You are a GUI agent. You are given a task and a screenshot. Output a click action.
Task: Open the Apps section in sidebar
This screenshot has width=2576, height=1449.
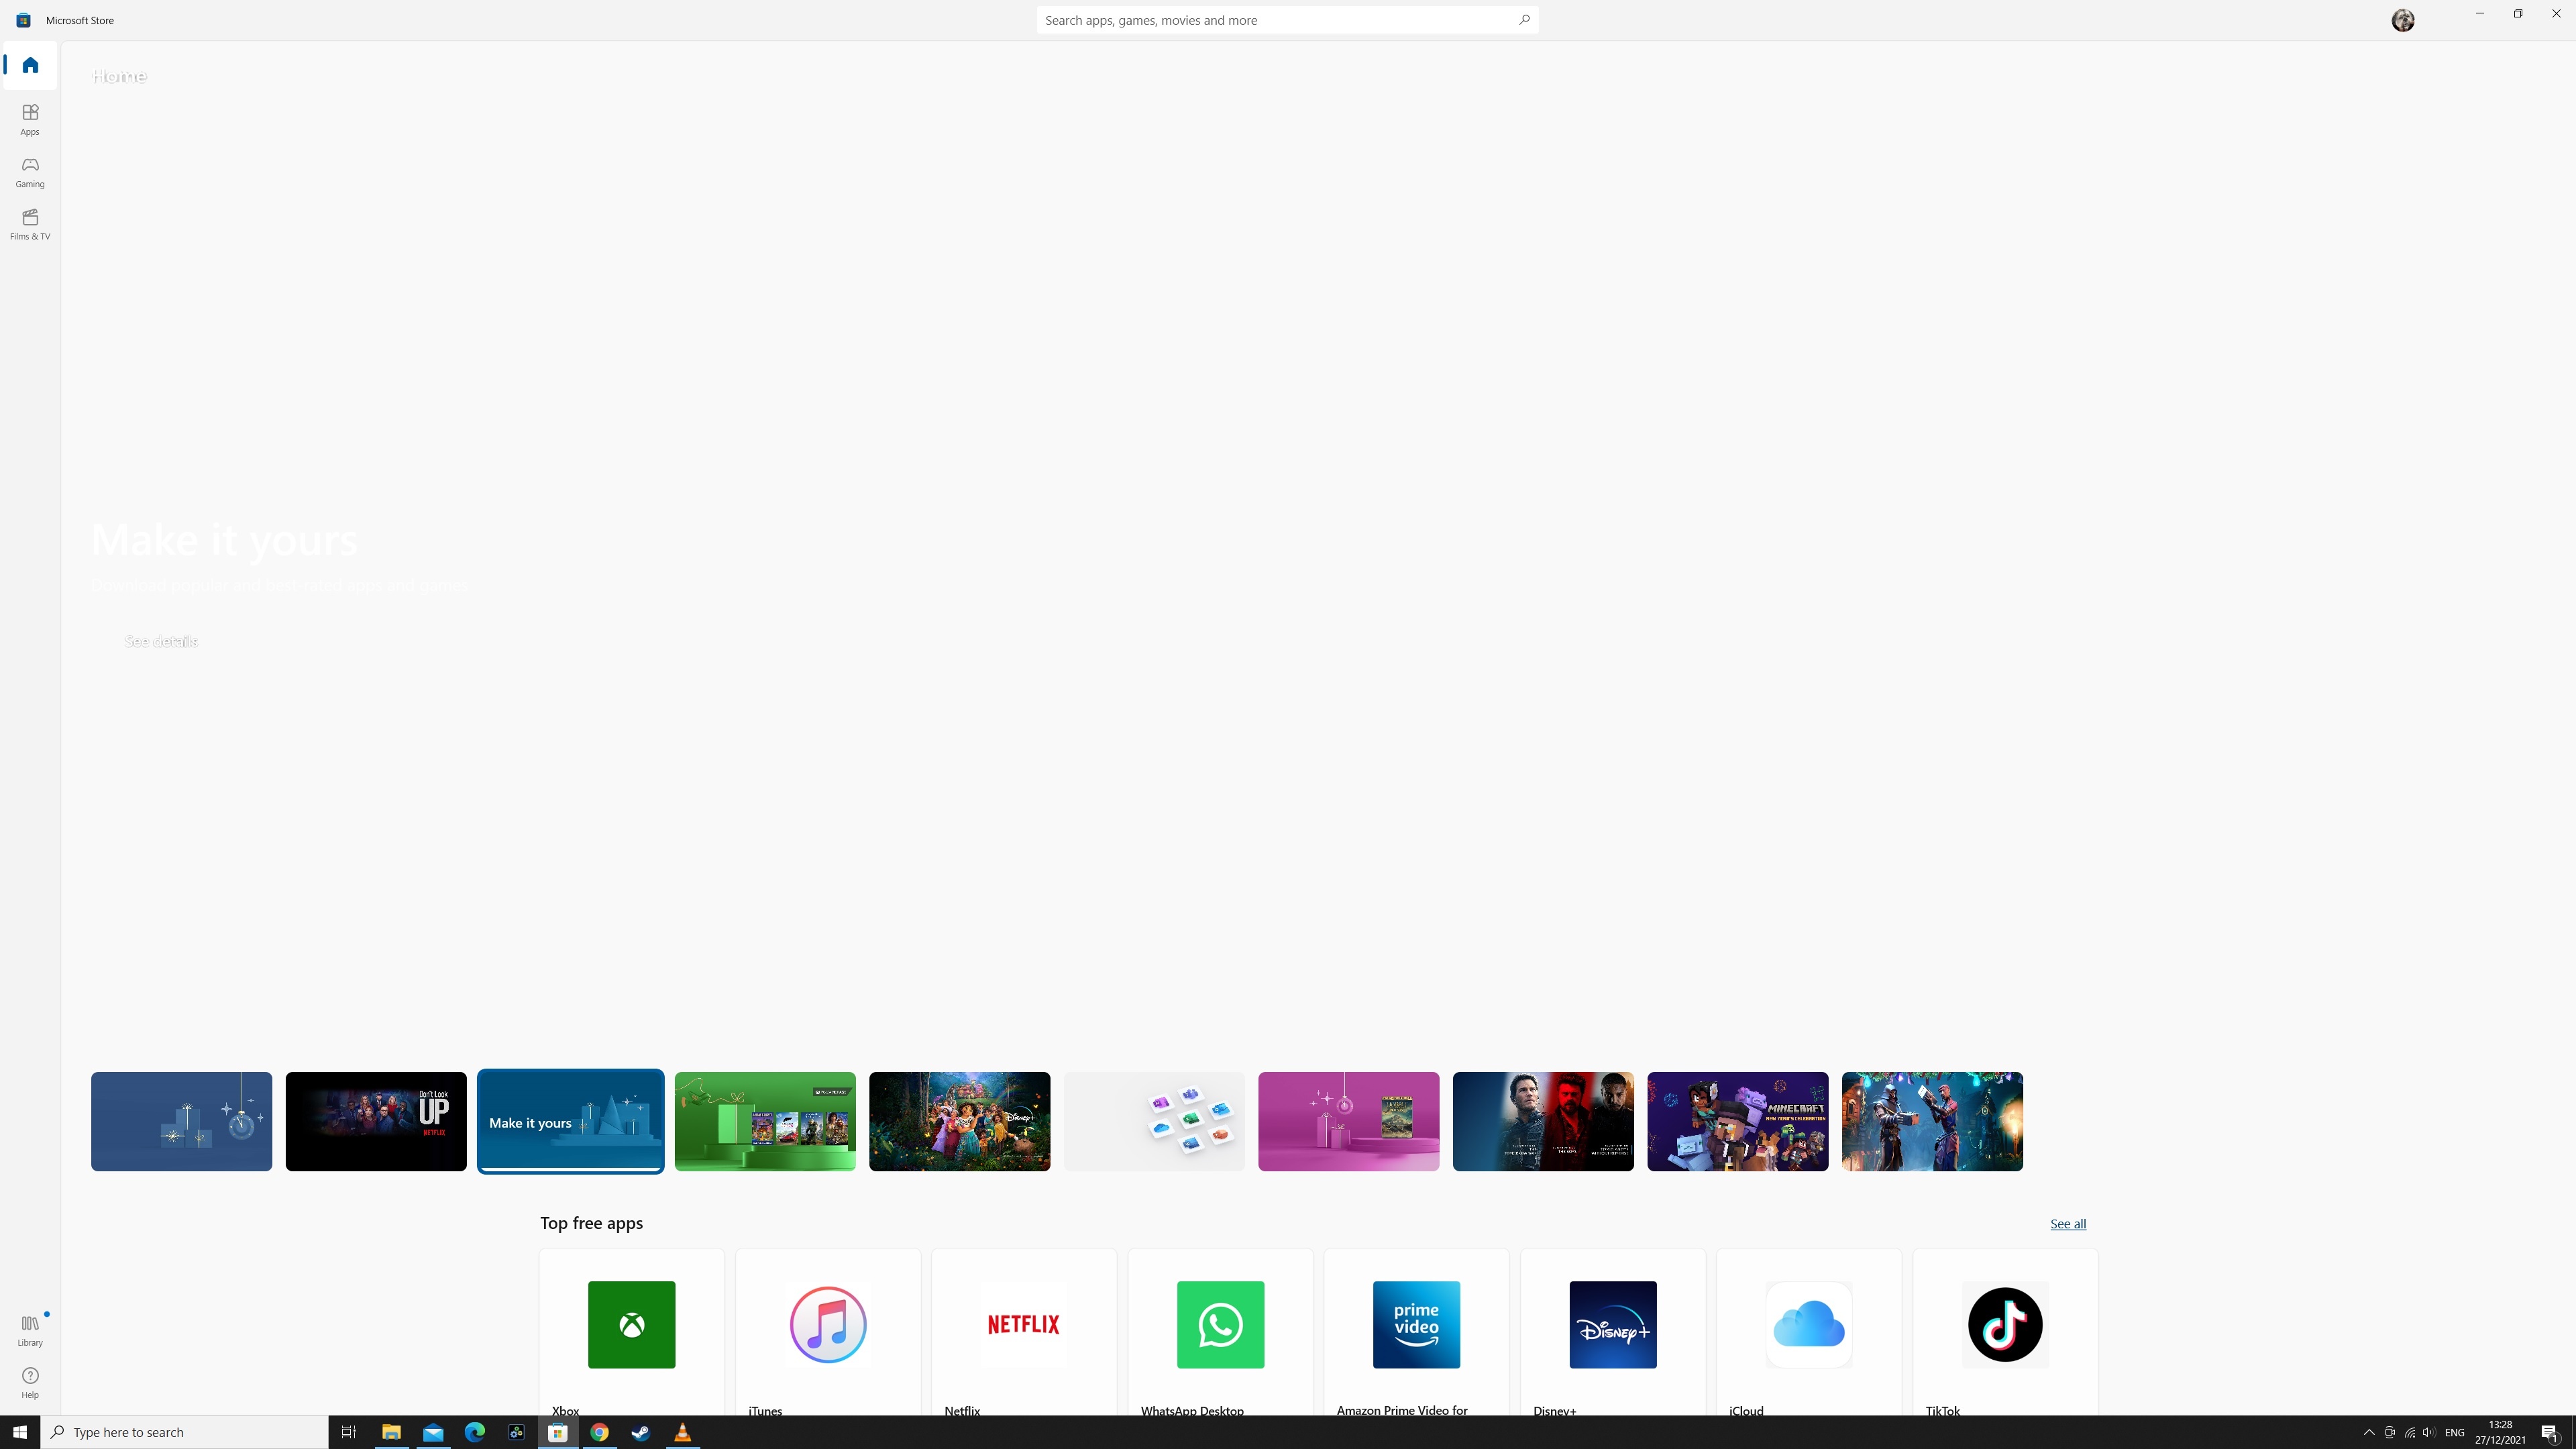30,119
